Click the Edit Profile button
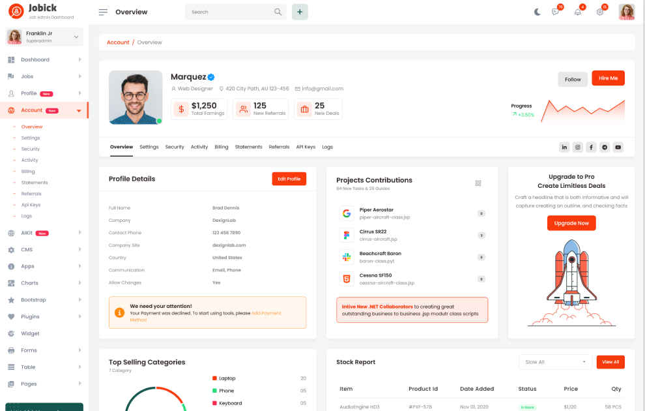This screenshot has height=411, width=645. (x=289, y=179)
